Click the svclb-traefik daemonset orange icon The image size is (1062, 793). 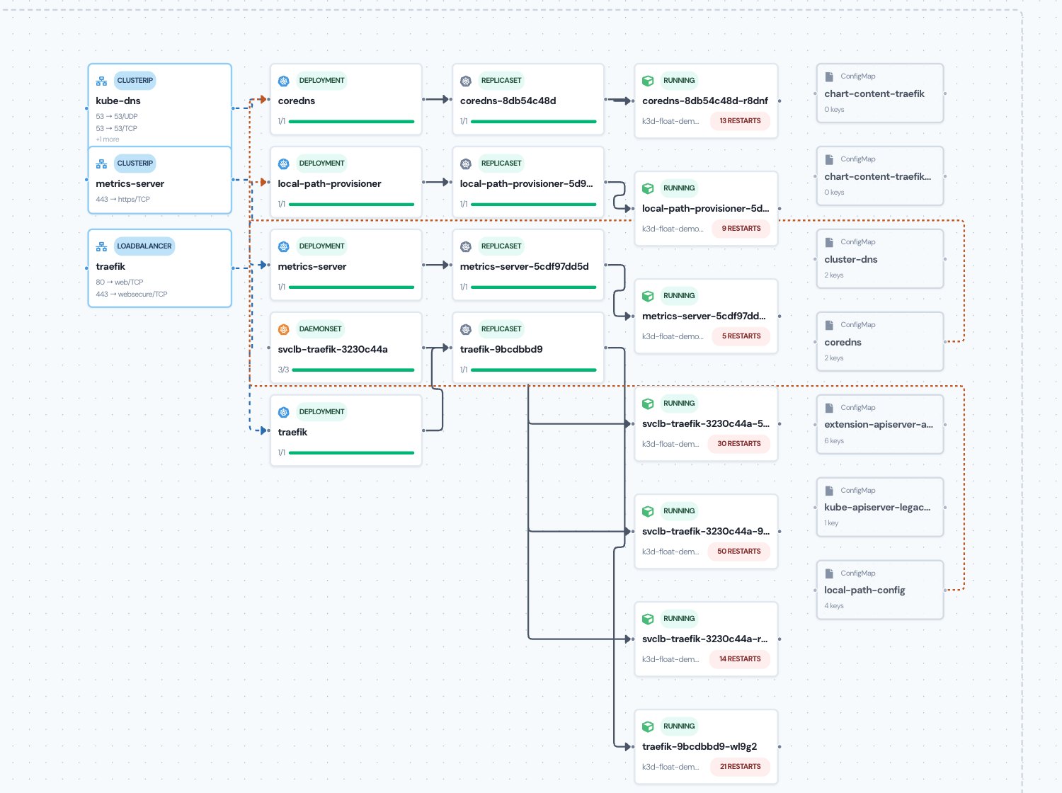pos(284,329)
